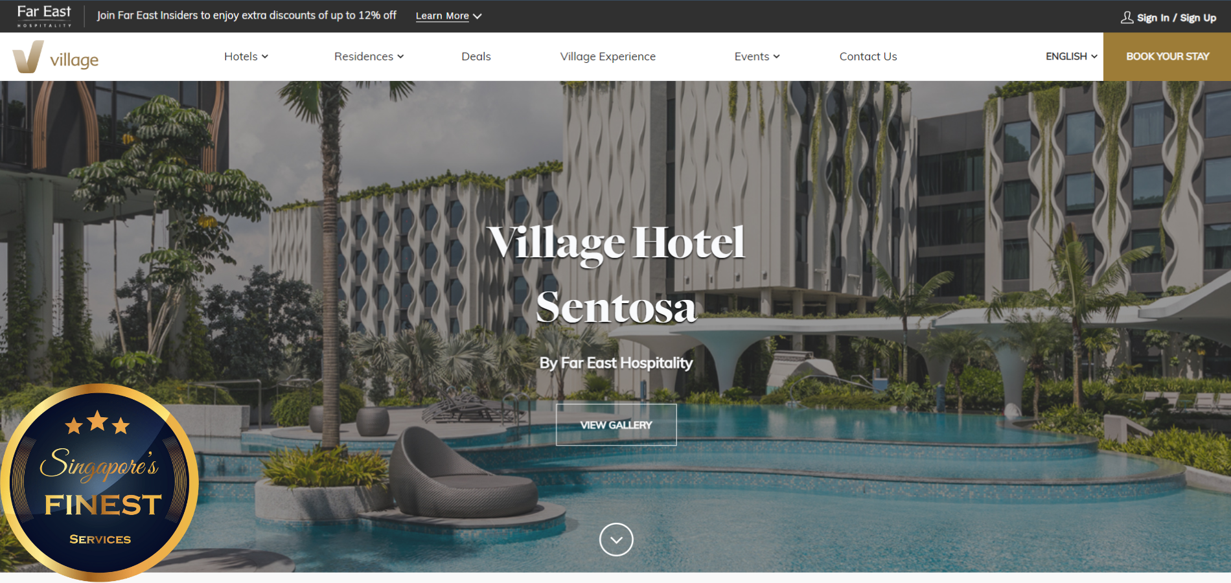The height and width of the screenshot is (583, 1231).
Task: Click Sign In / Sign Up link
Action: tap(1177, 17)
